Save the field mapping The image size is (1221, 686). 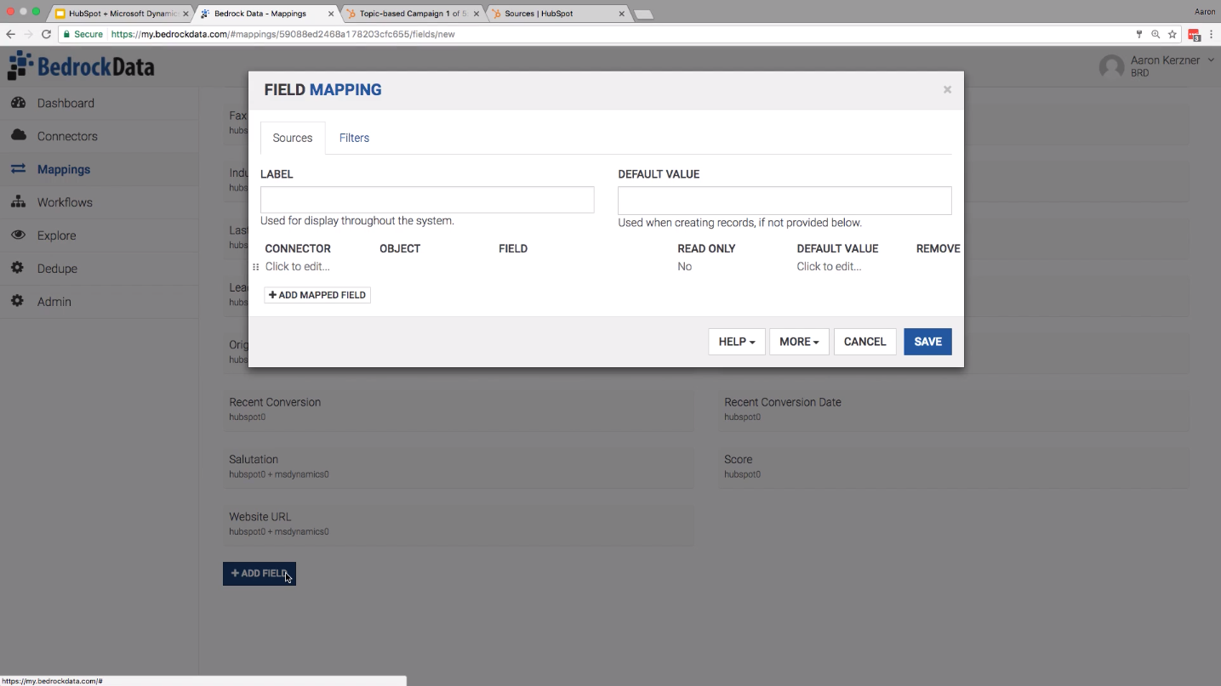pyautogui.click(x=927, y=342)
